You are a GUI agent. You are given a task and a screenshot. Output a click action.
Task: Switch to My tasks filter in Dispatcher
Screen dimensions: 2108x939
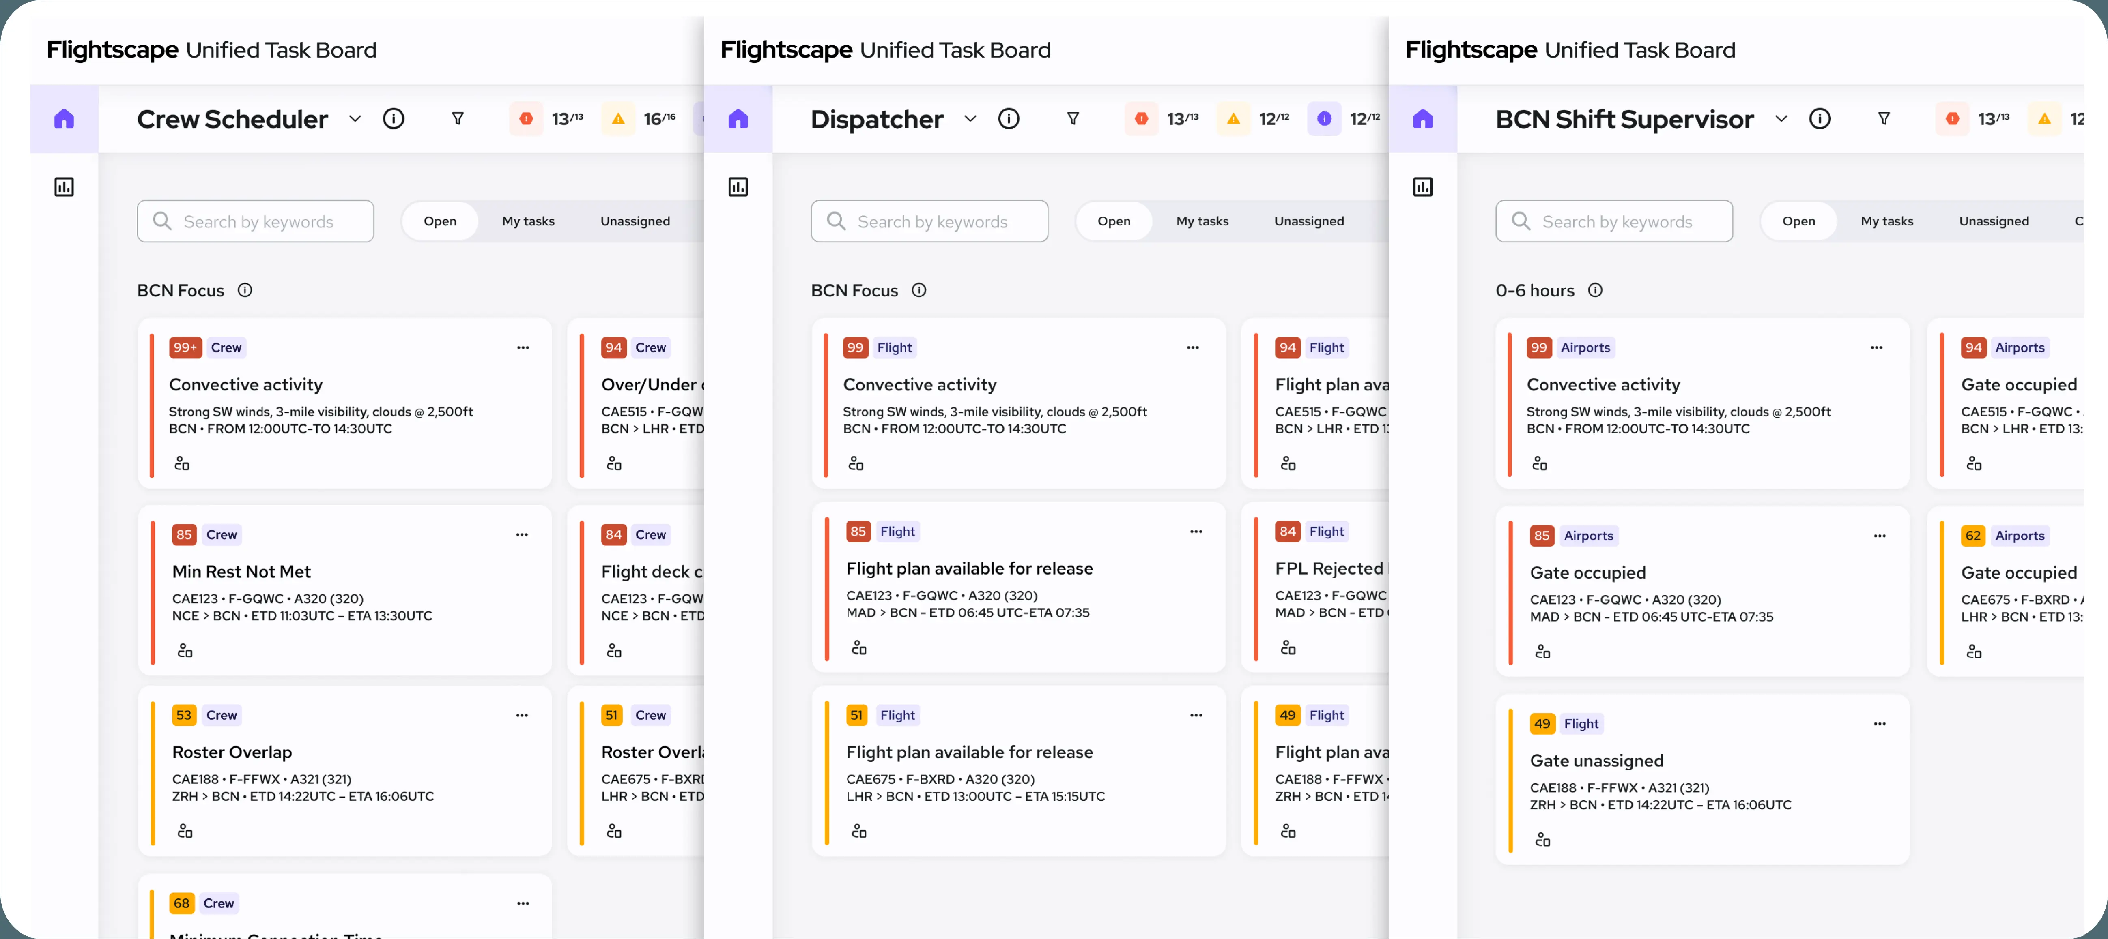click(1201, 222)
